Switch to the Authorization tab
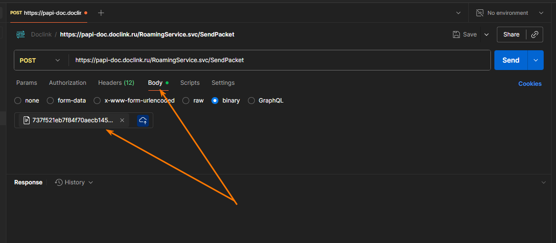Screen dimensions: 556x243 pyautogui.click(x=68, y=83)
